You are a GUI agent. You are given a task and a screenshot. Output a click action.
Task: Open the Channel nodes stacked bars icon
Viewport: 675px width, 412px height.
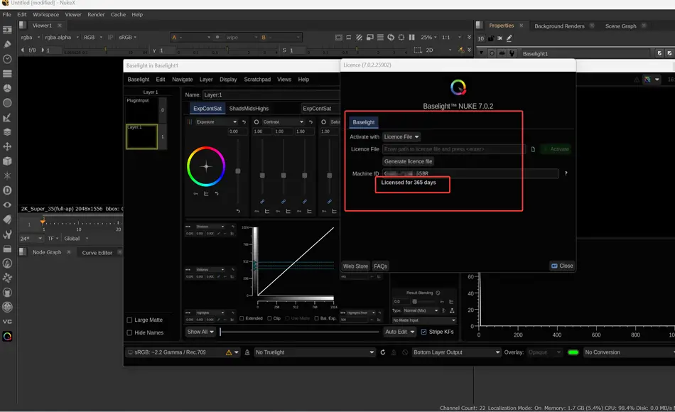pyautogui.click(x=7, y=74)
